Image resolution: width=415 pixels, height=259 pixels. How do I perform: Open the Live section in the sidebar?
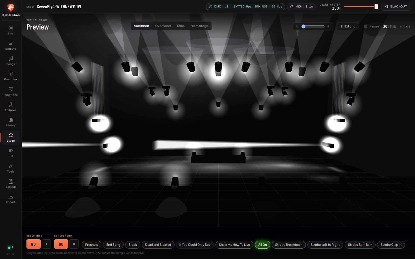pos(11,30)
